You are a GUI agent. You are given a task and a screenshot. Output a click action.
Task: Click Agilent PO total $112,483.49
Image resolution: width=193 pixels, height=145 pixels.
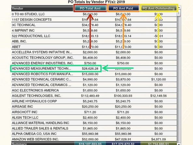pos(90,96)
